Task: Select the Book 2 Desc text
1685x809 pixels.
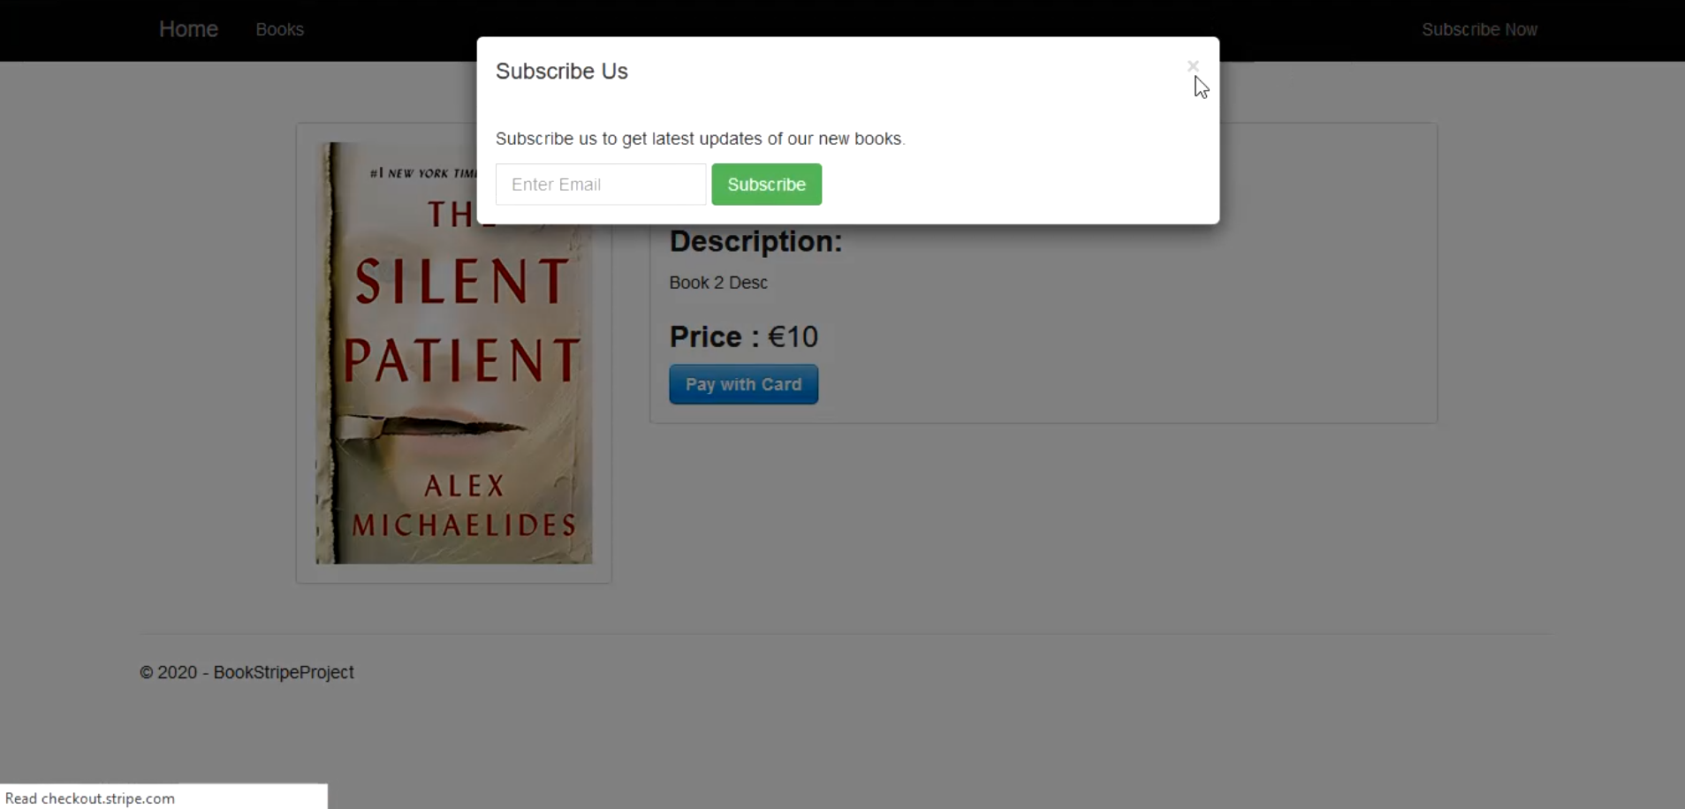Action: click(x=717, y=283)
